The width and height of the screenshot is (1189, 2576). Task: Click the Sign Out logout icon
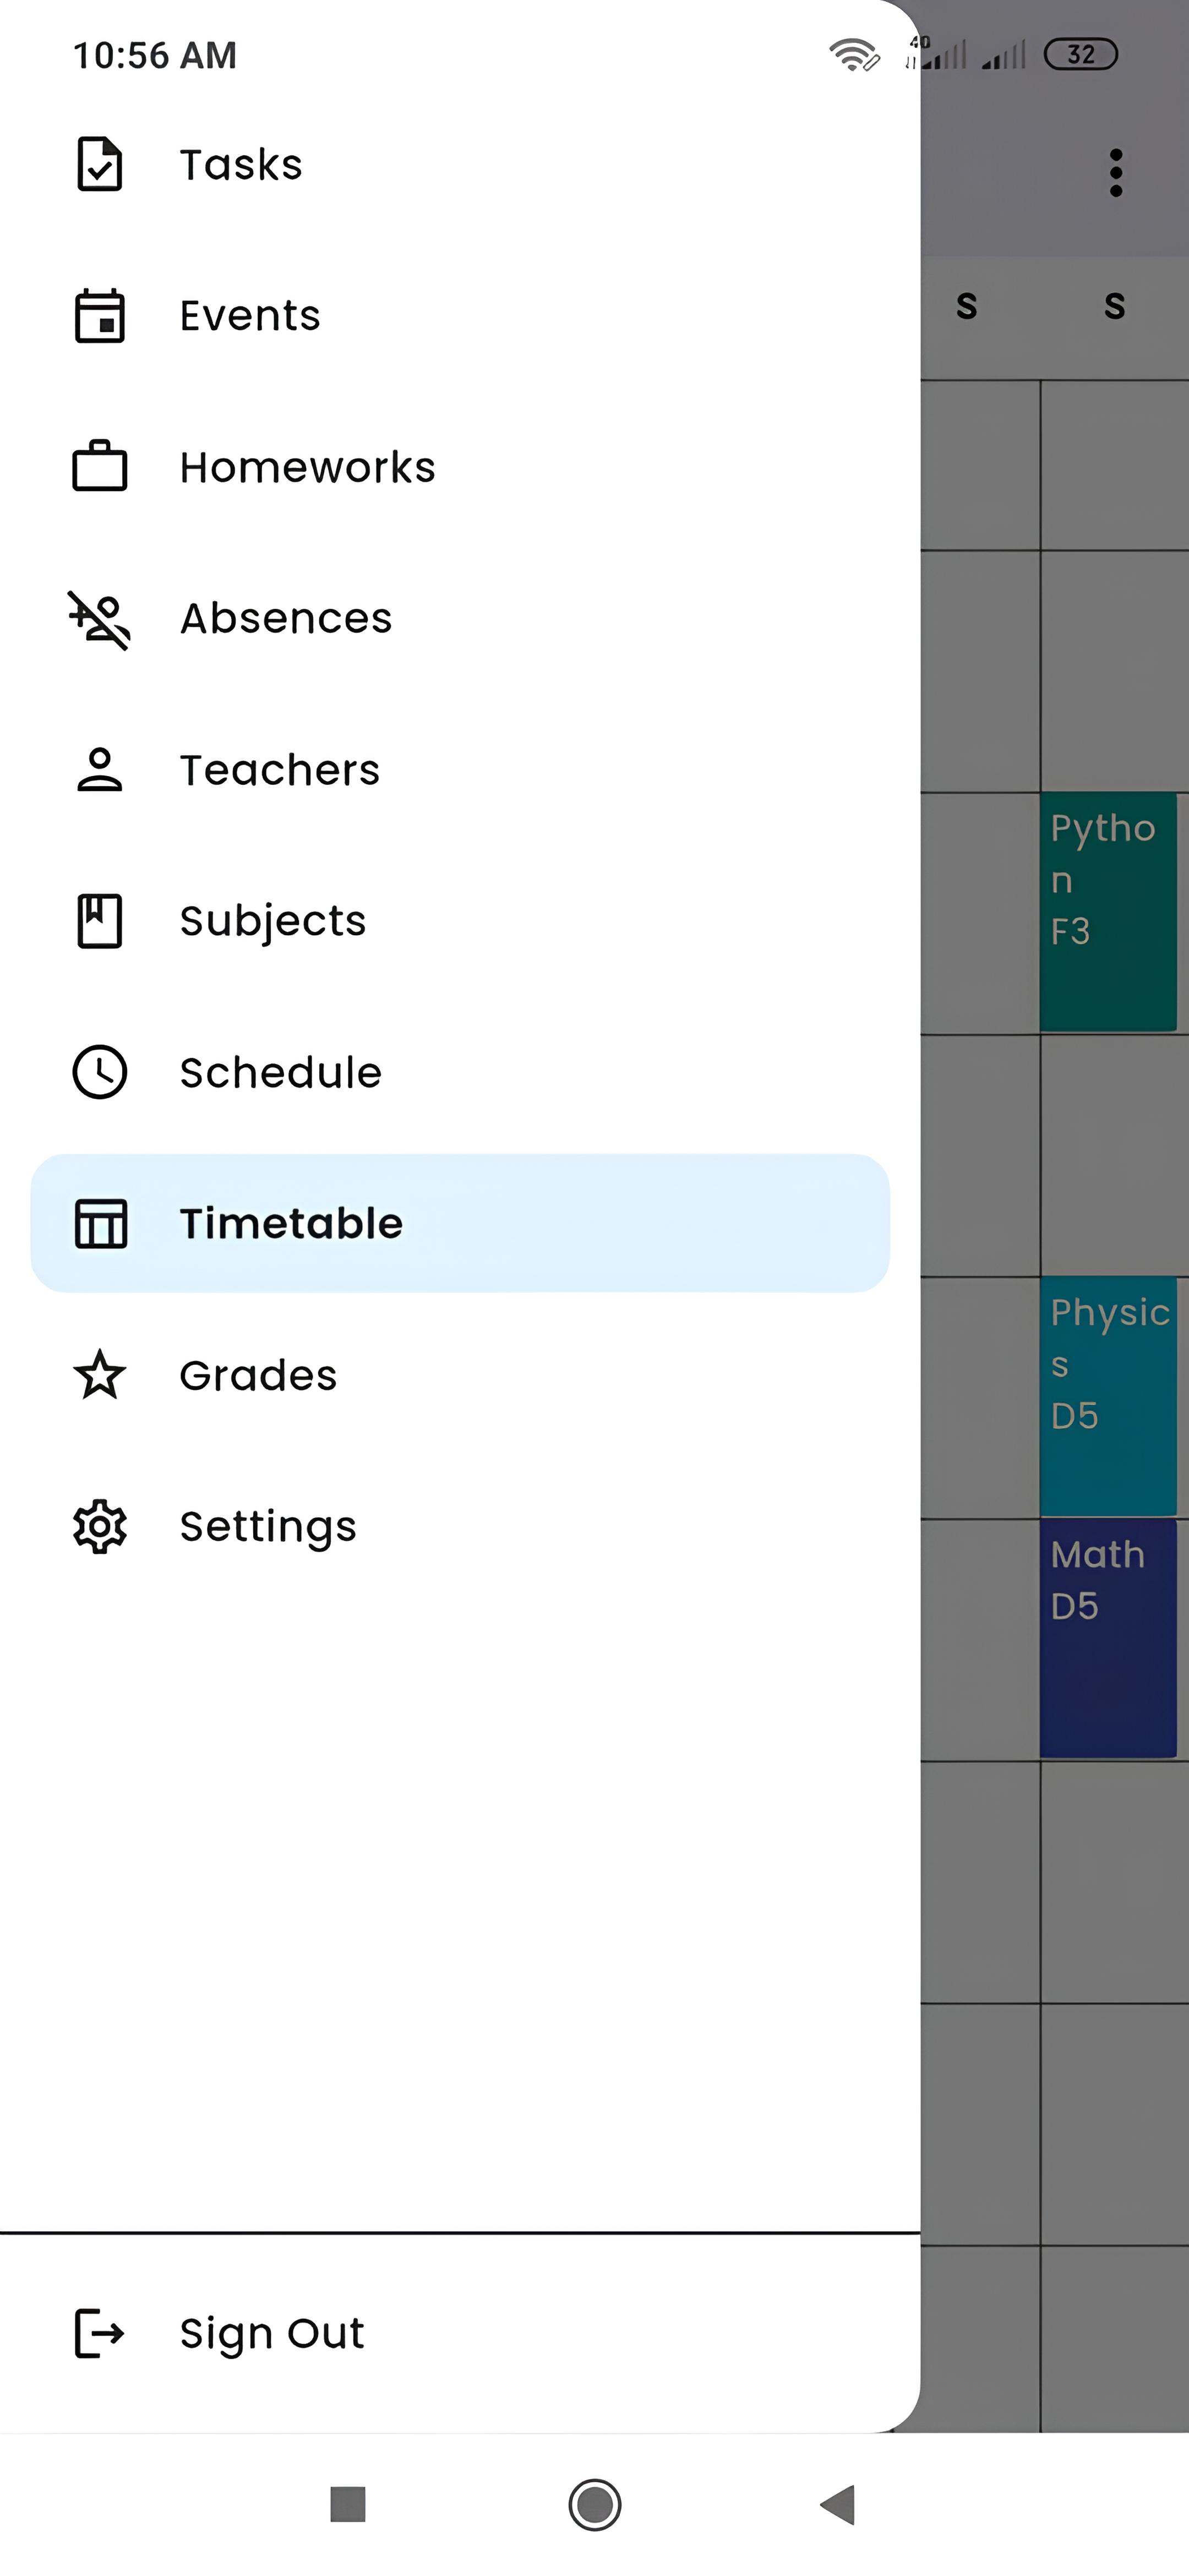click(x=99, y=2332)
